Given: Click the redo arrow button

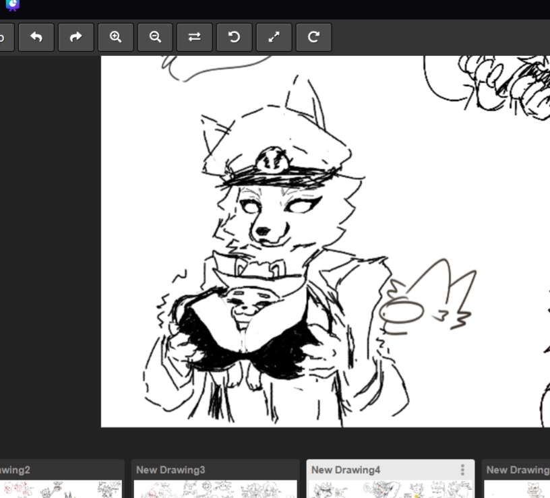Looking at the screenshot, I should tap(75, 38).
